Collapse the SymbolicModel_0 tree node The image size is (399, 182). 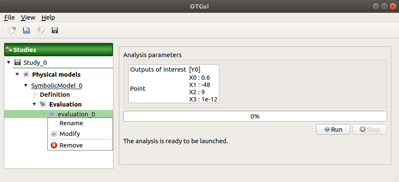(26, 85)
